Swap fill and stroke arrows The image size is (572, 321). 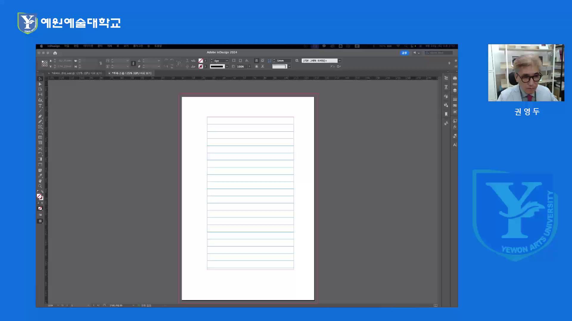(42, 192)
